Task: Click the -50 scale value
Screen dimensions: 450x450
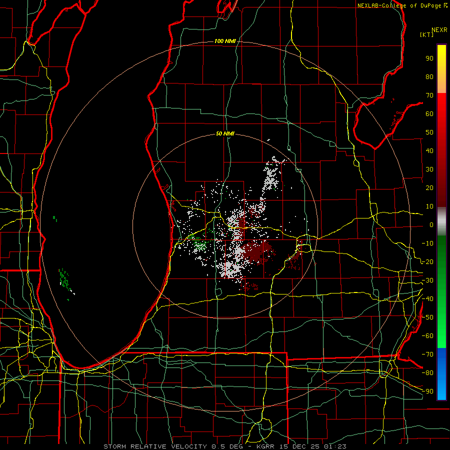Action: pyautogui.click(x=427, y=317)
